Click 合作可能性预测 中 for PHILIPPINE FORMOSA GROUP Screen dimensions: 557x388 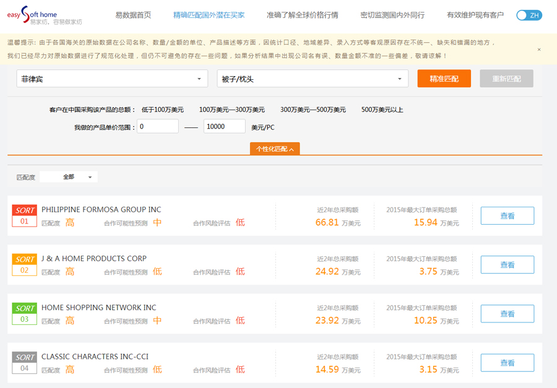[x=133, y=223]
